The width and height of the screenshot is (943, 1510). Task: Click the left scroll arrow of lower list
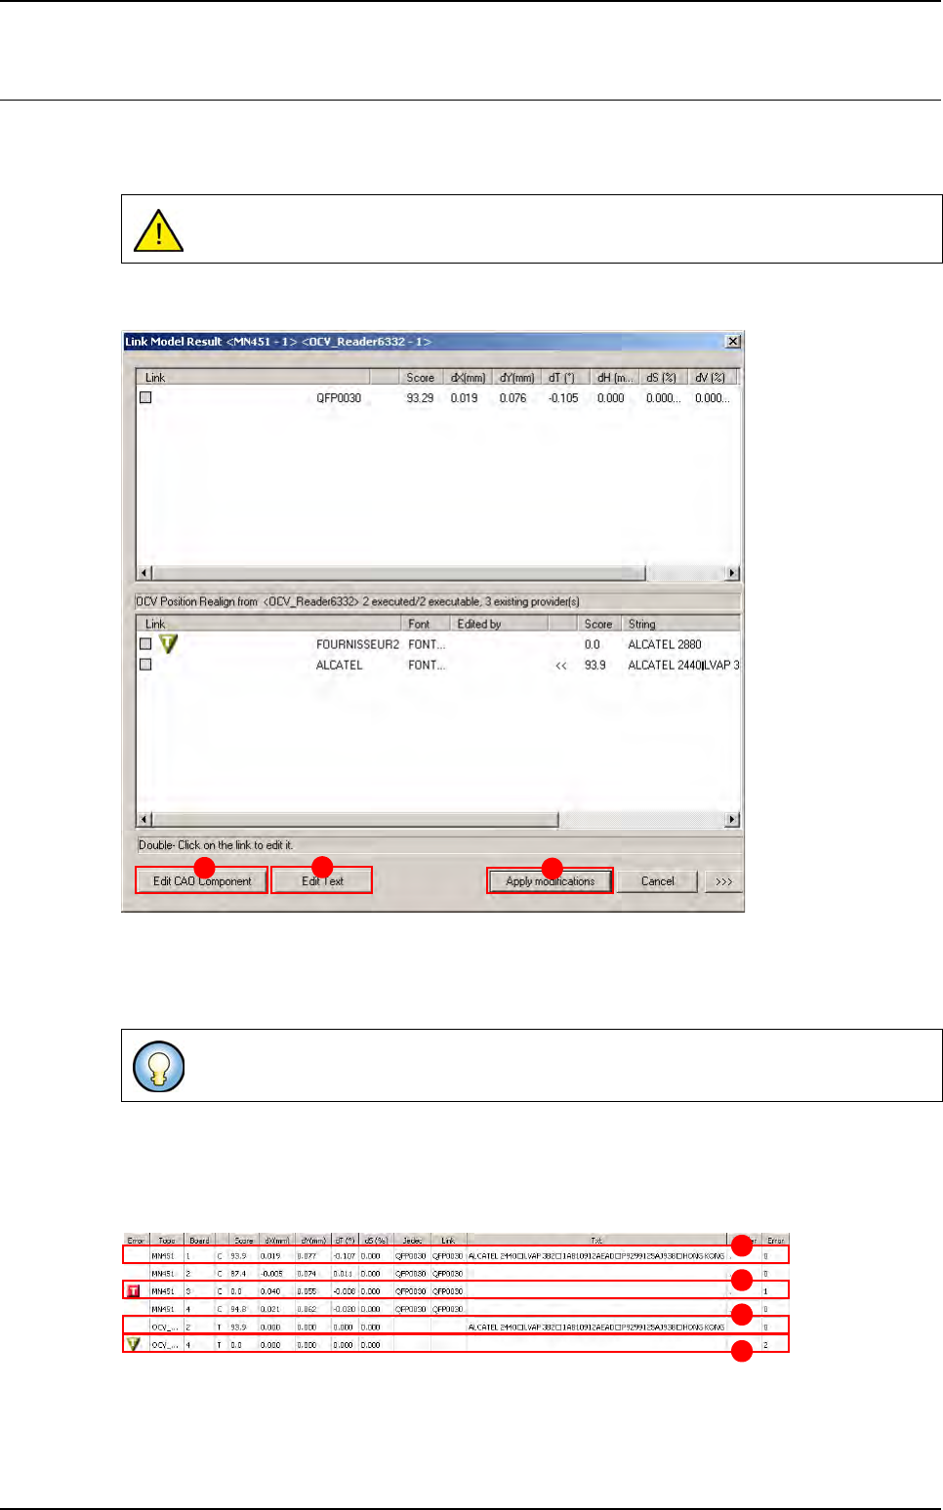coord(144,820)
